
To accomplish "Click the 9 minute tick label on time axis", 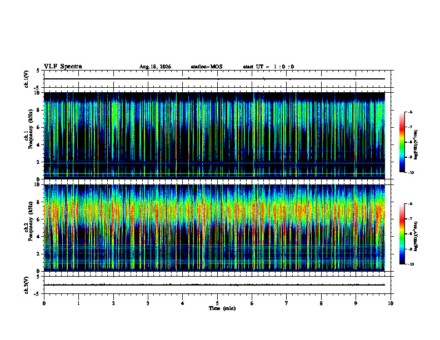I will tap(356, 303).
